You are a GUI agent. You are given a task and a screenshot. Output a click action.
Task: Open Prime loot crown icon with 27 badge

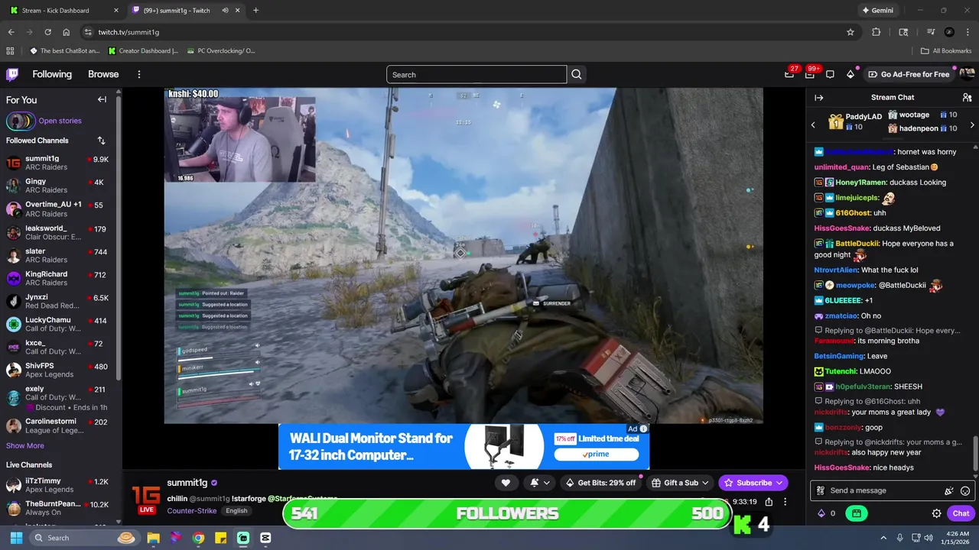(789, 74)
